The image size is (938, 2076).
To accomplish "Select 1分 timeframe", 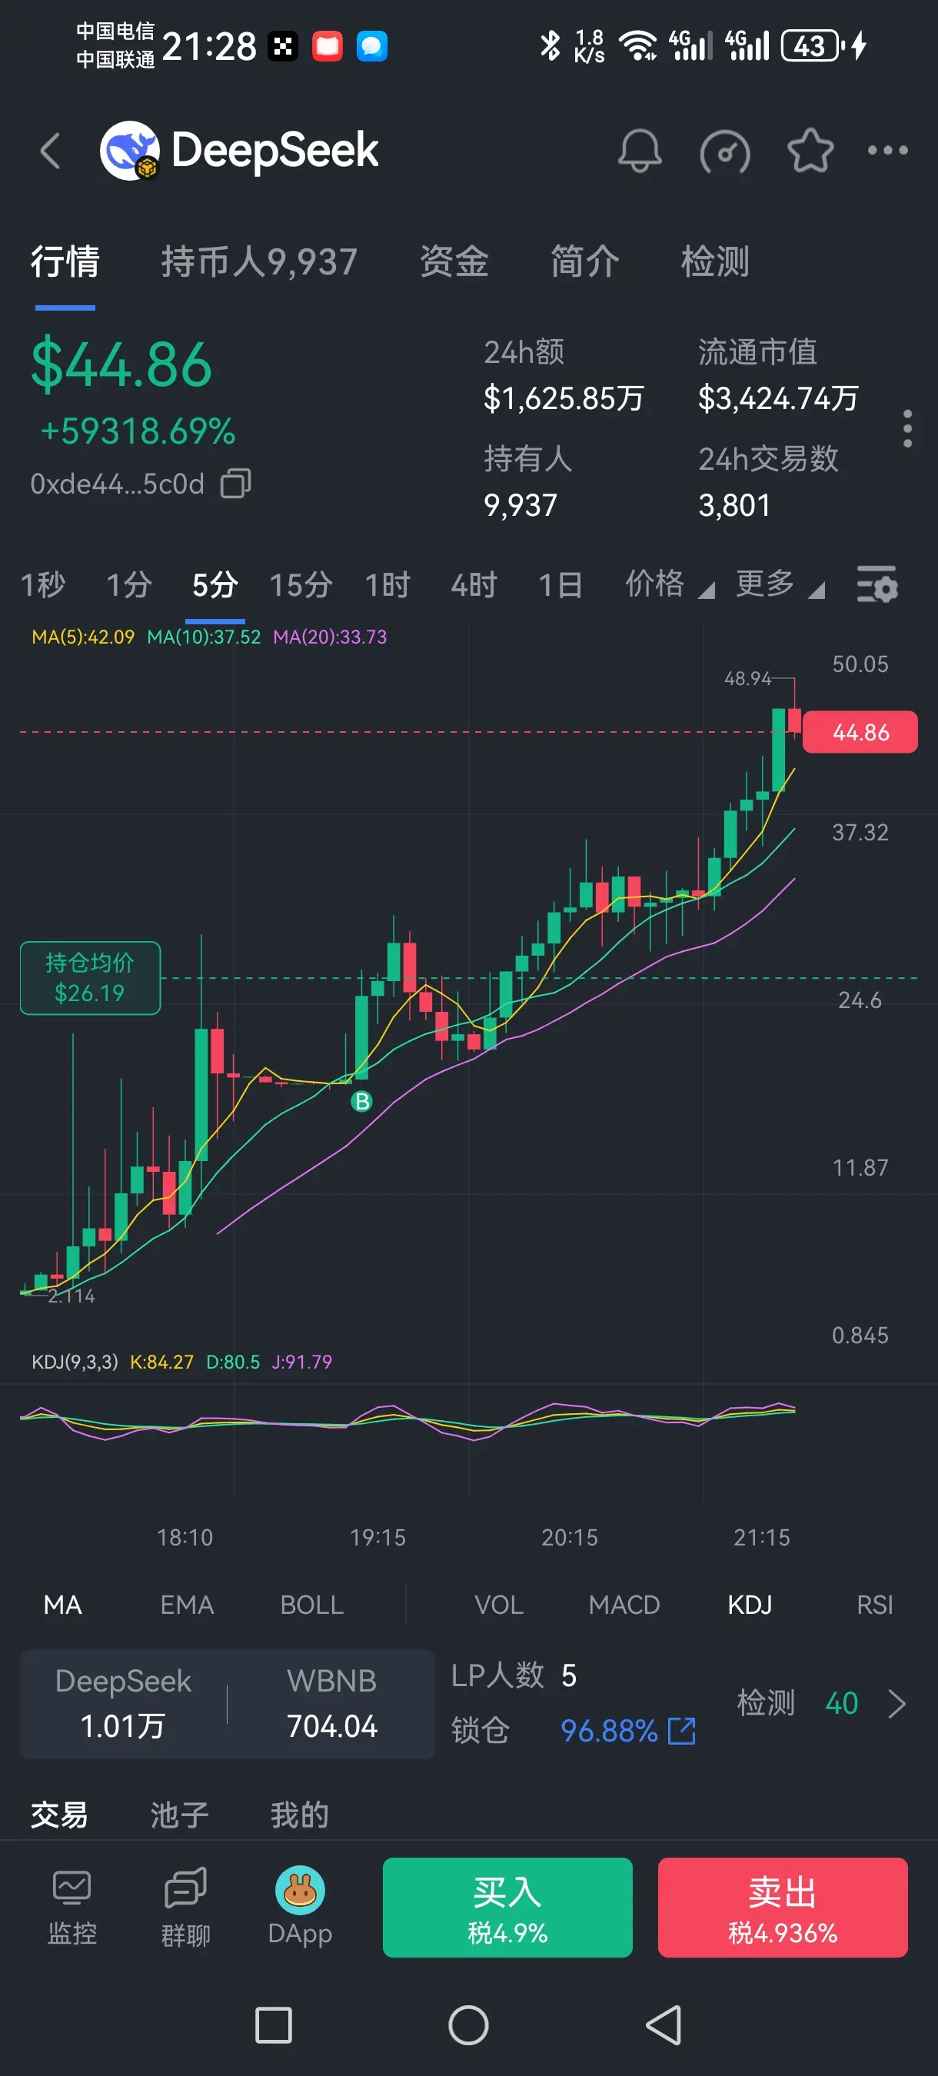I will point(130,585).
